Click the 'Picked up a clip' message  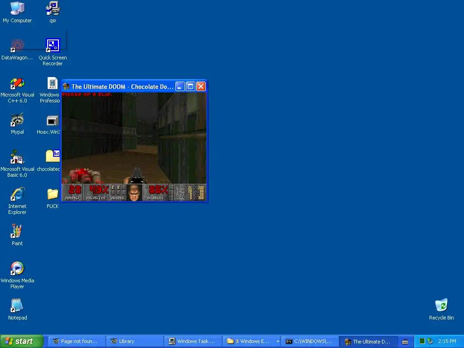(87, 94)
